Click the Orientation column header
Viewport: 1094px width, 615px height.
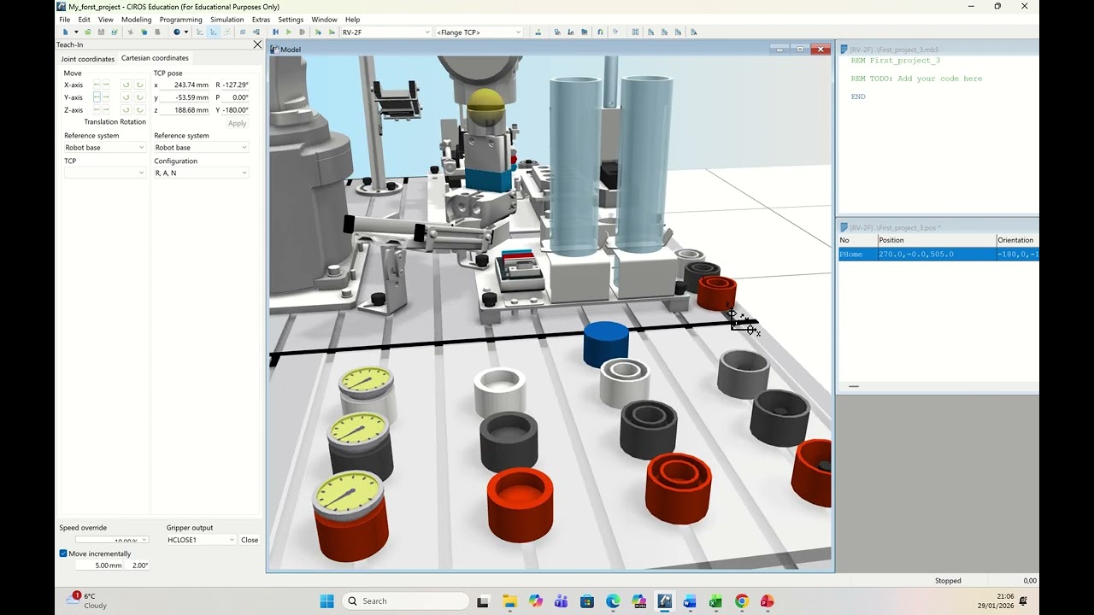[1018, 240]
